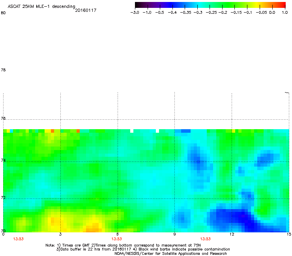
Task: Click the "-0.3" color scale label
Action: coord(198,13)
